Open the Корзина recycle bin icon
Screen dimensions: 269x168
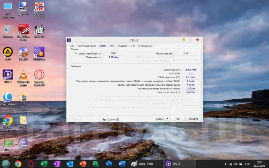[x=8, y=31]
